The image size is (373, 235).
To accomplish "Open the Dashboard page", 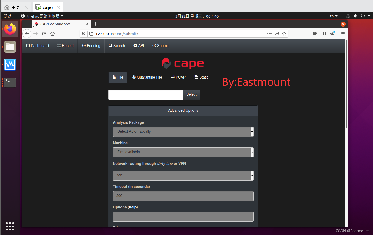I will (x=37, y=46).
